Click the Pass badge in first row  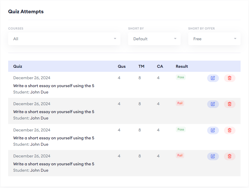(x=181, y=77)
